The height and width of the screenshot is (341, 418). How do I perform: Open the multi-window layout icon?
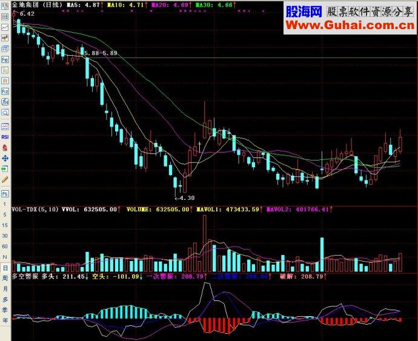(x=5, y=48)
